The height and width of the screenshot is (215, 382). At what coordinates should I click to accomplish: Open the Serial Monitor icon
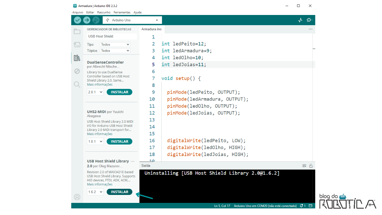309,20
